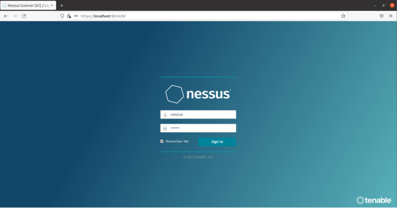397x208 pixels.
Task: Click the password field
Action: click(198, 128)
